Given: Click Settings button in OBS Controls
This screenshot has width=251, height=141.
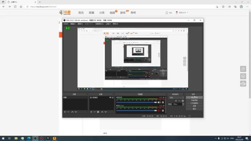Looking at the screenshot, I should point(194,106).
